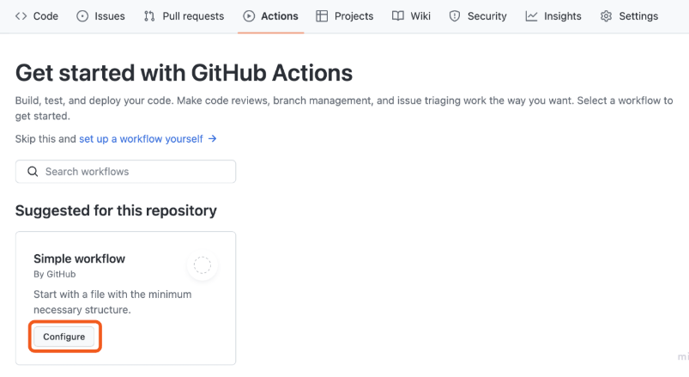The image size is (689, 377).
Task: Click the Security shield icon
Action: point(455,16)
